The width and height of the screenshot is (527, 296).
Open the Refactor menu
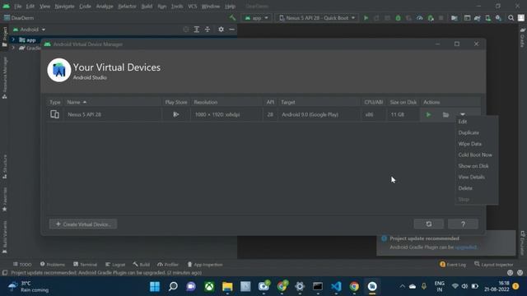[x=127, y=7]
